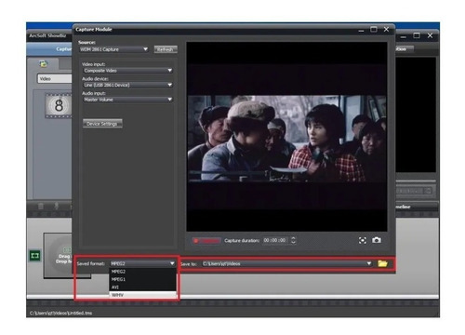Click the green storyboard view icon in ShowBiz
The image size is (465, 335).
pos(34,256)
